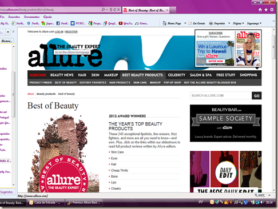The height and width of the screenshot is (209, 278).
Task: Click the Sugeridos button in side panel
Action: point(6,192)
